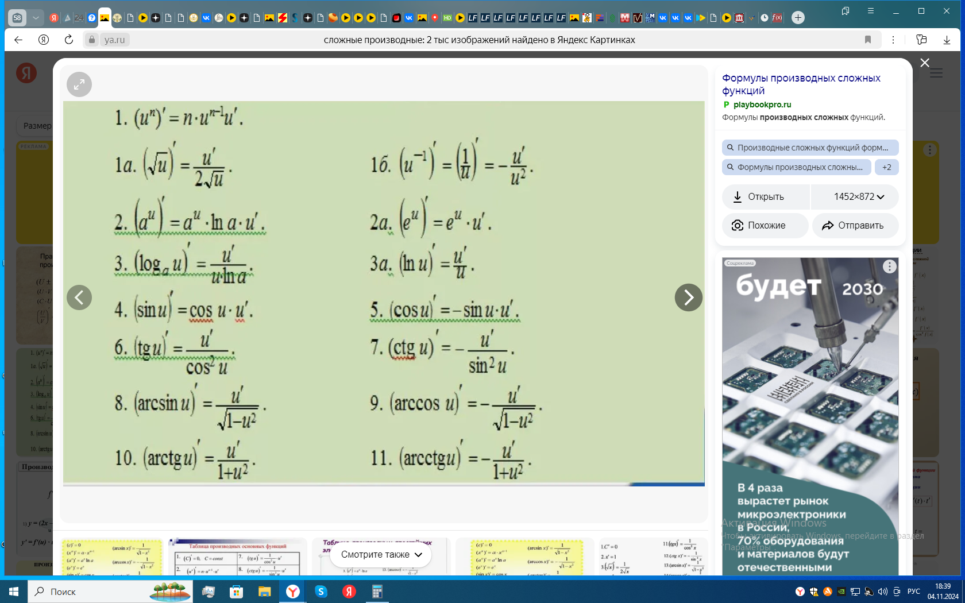Open the ad options three-dot menu

[889, 266]
